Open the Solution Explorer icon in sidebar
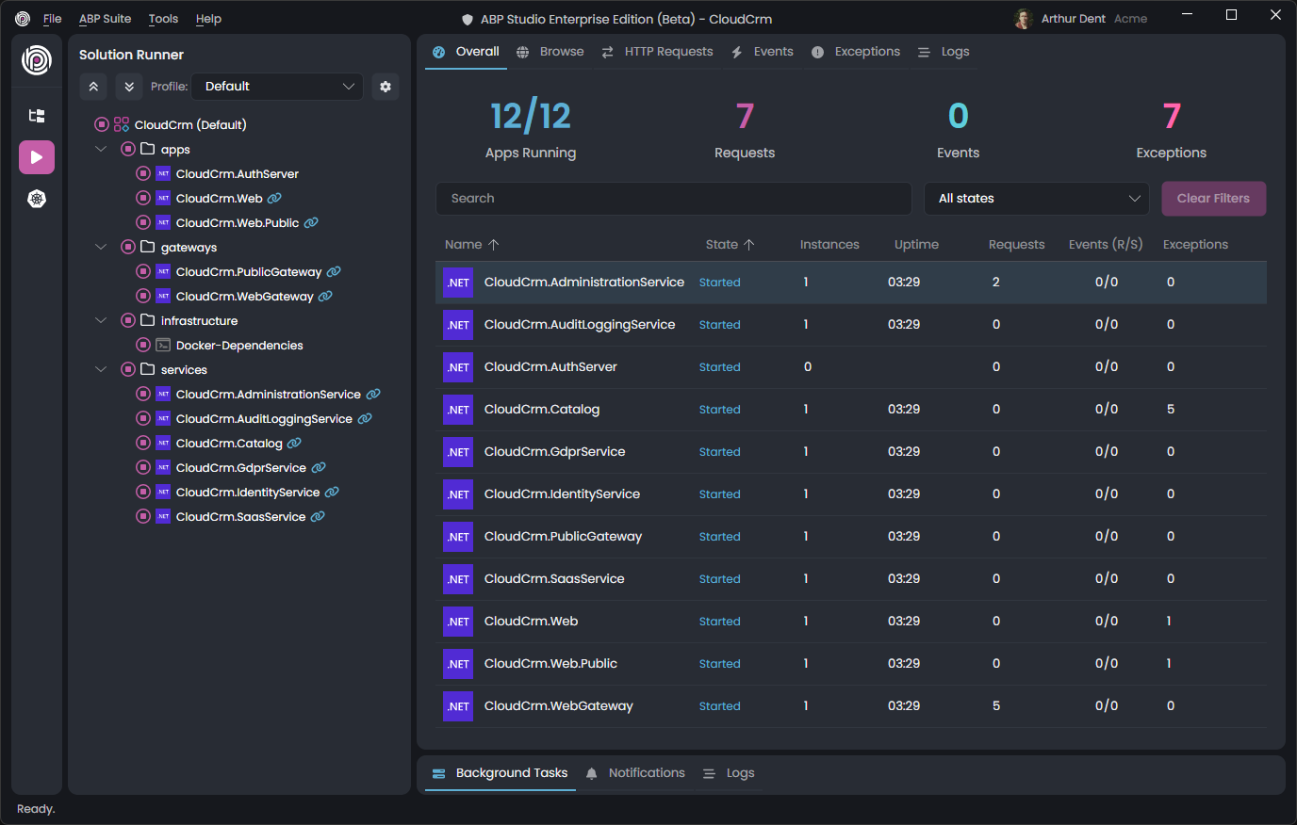Image resolution: width=1297 pixels, height=825 pixels. (37, 116)
